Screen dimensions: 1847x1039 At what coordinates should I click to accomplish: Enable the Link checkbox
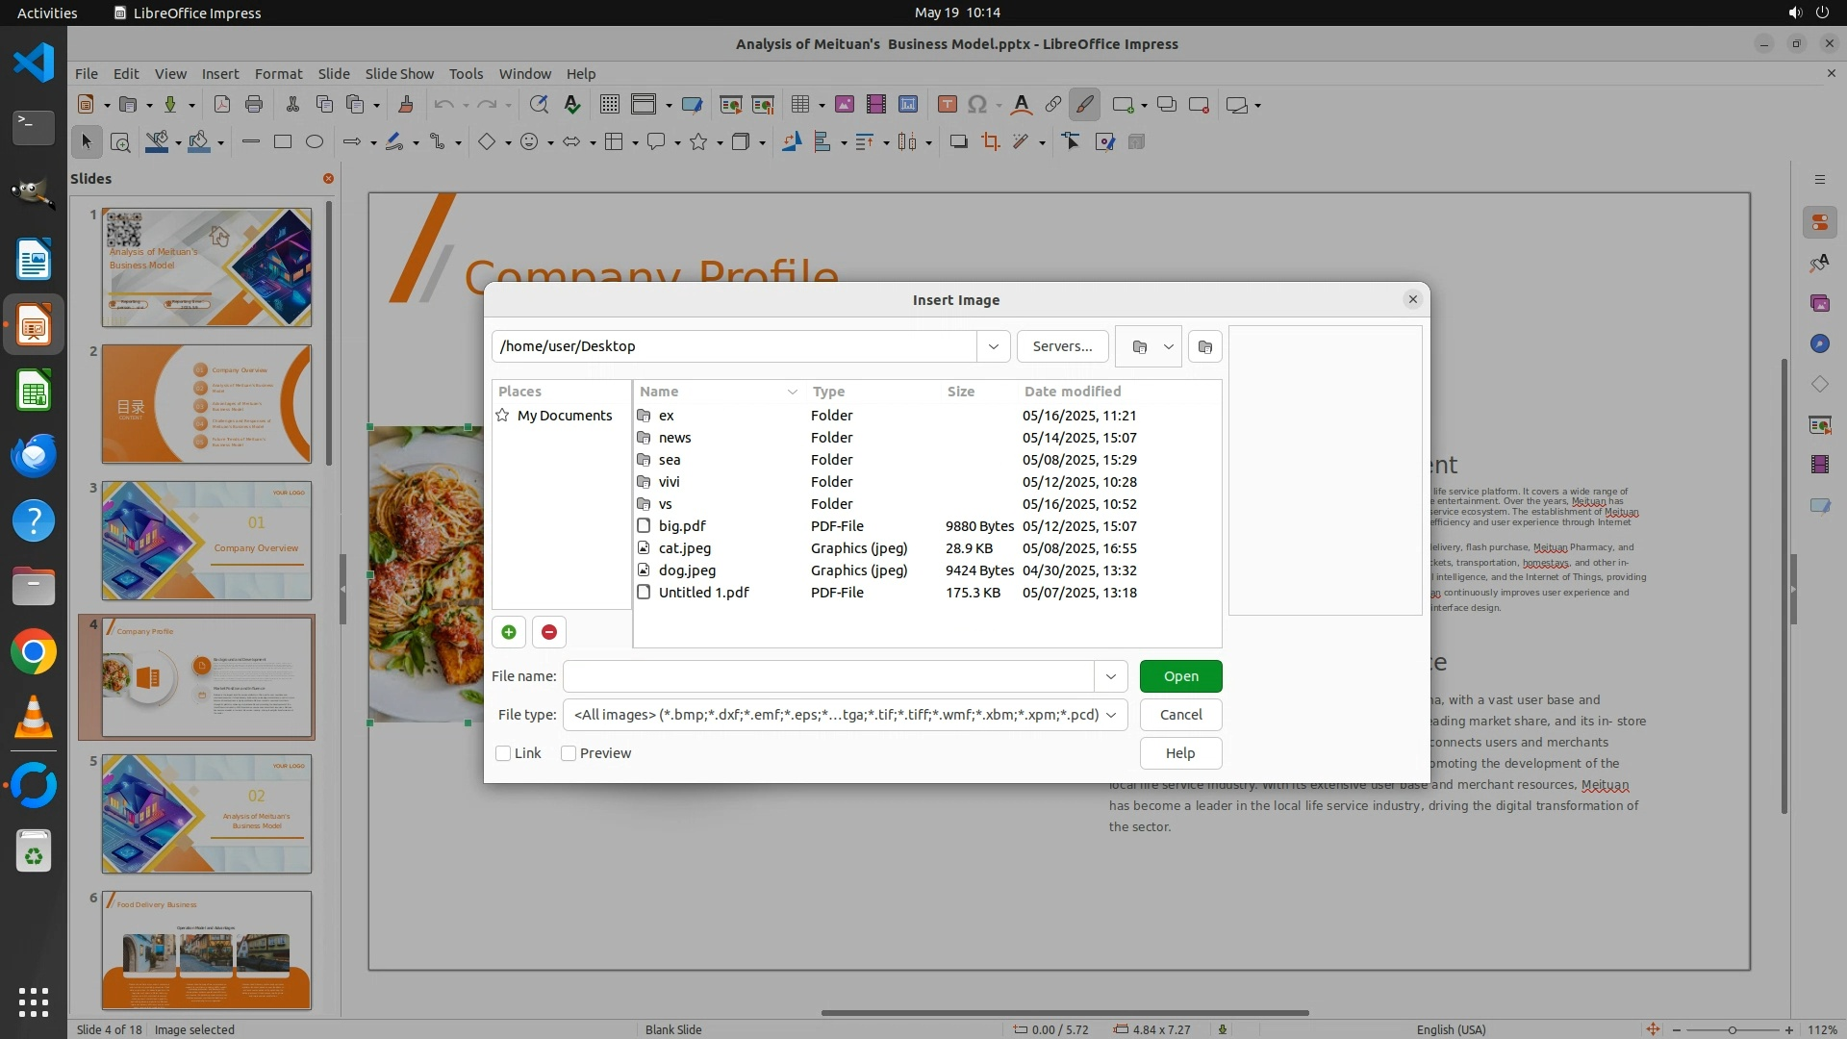503,753
